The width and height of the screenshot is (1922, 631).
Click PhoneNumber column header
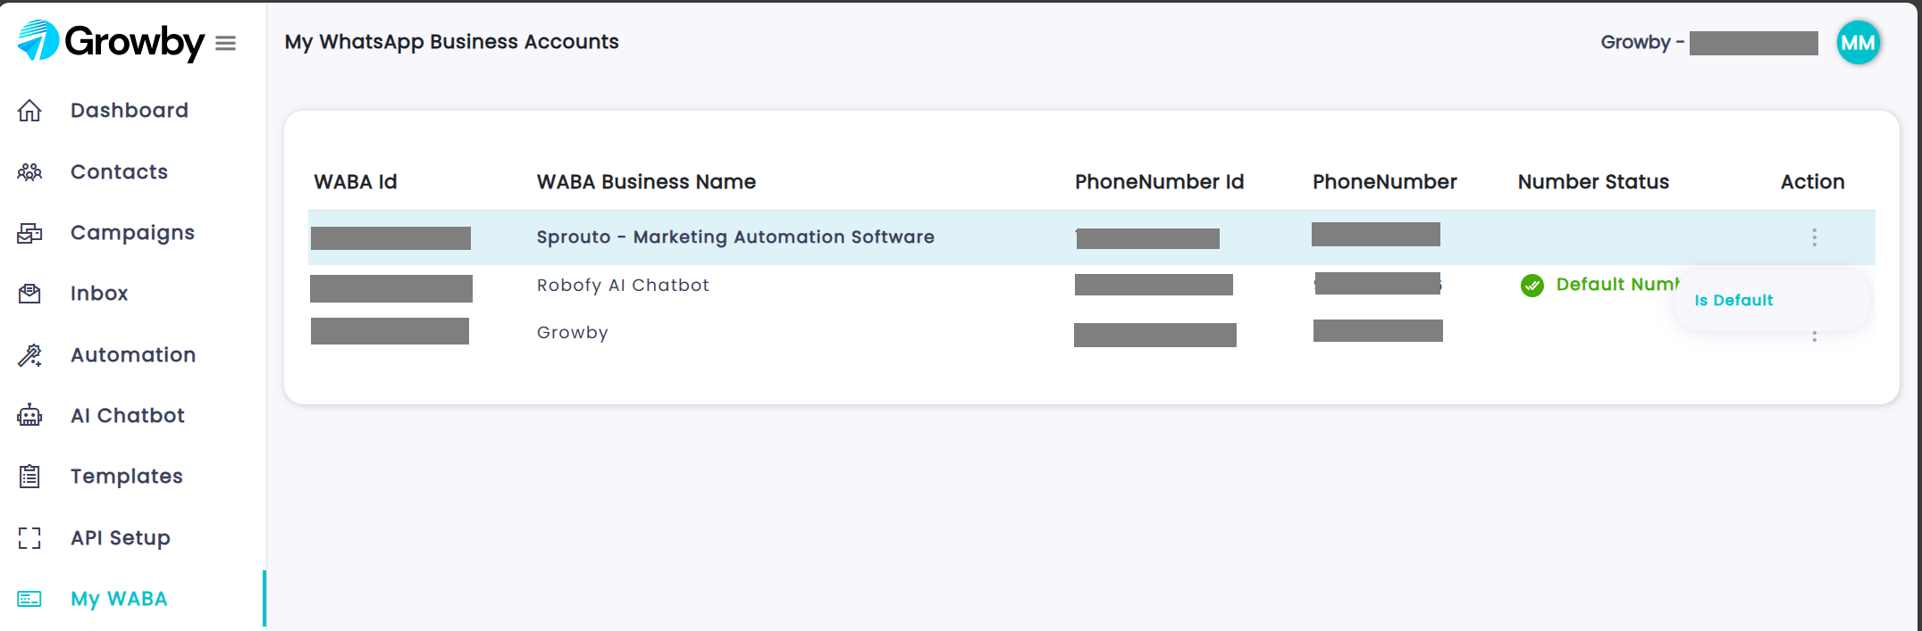pos(1384,182)
